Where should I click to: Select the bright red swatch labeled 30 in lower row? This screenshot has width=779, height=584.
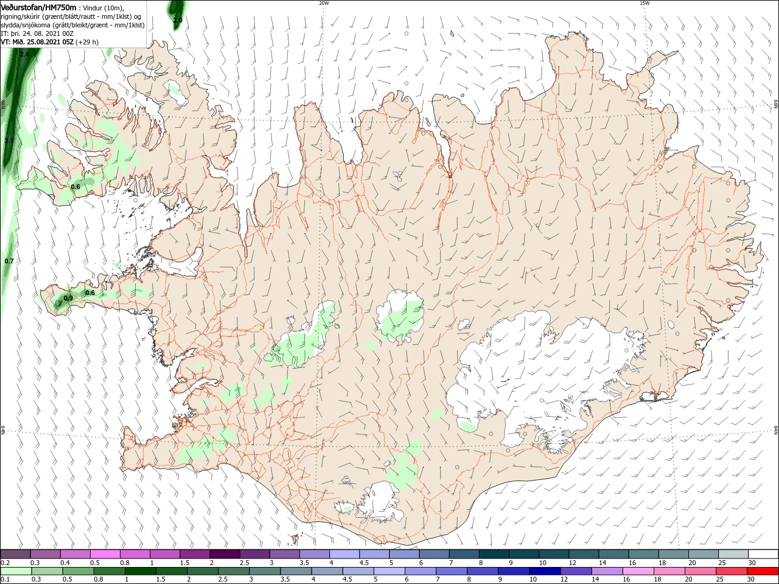[763, 571]
